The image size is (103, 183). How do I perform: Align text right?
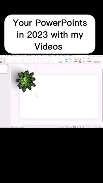pos(42,62)
